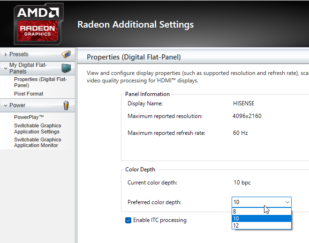Open the Pixel Format page
The height and width of the screenshot is (243, 309).
coord(29,94)
